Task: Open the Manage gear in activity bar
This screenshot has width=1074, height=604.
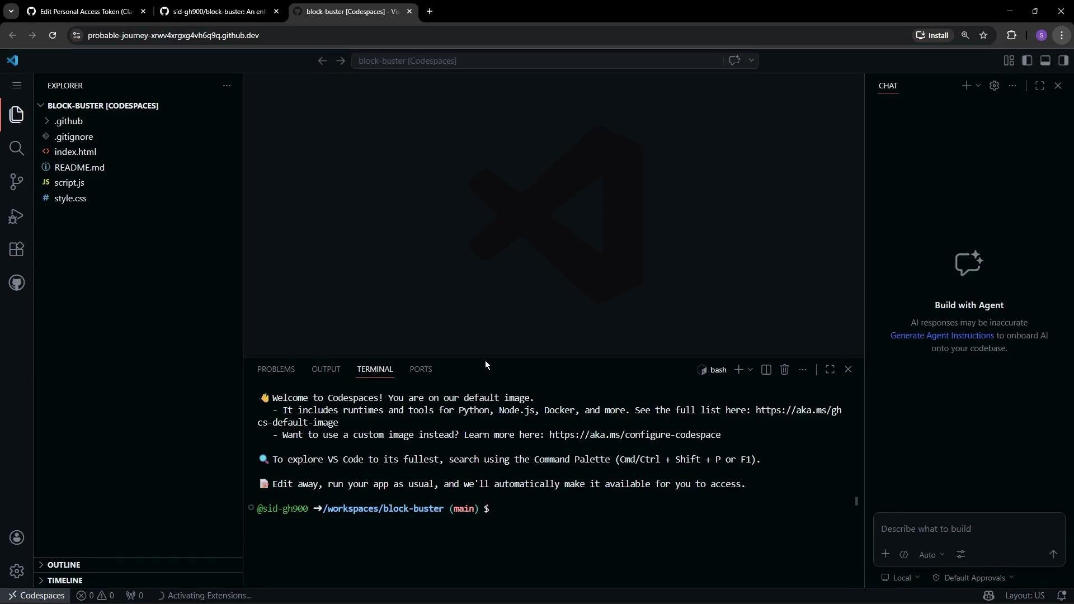Action: coord(17,571)
